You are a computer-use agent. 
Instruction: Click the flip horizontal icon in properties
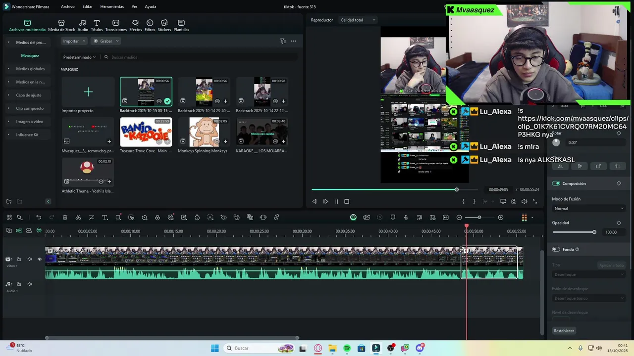(560, 166)
